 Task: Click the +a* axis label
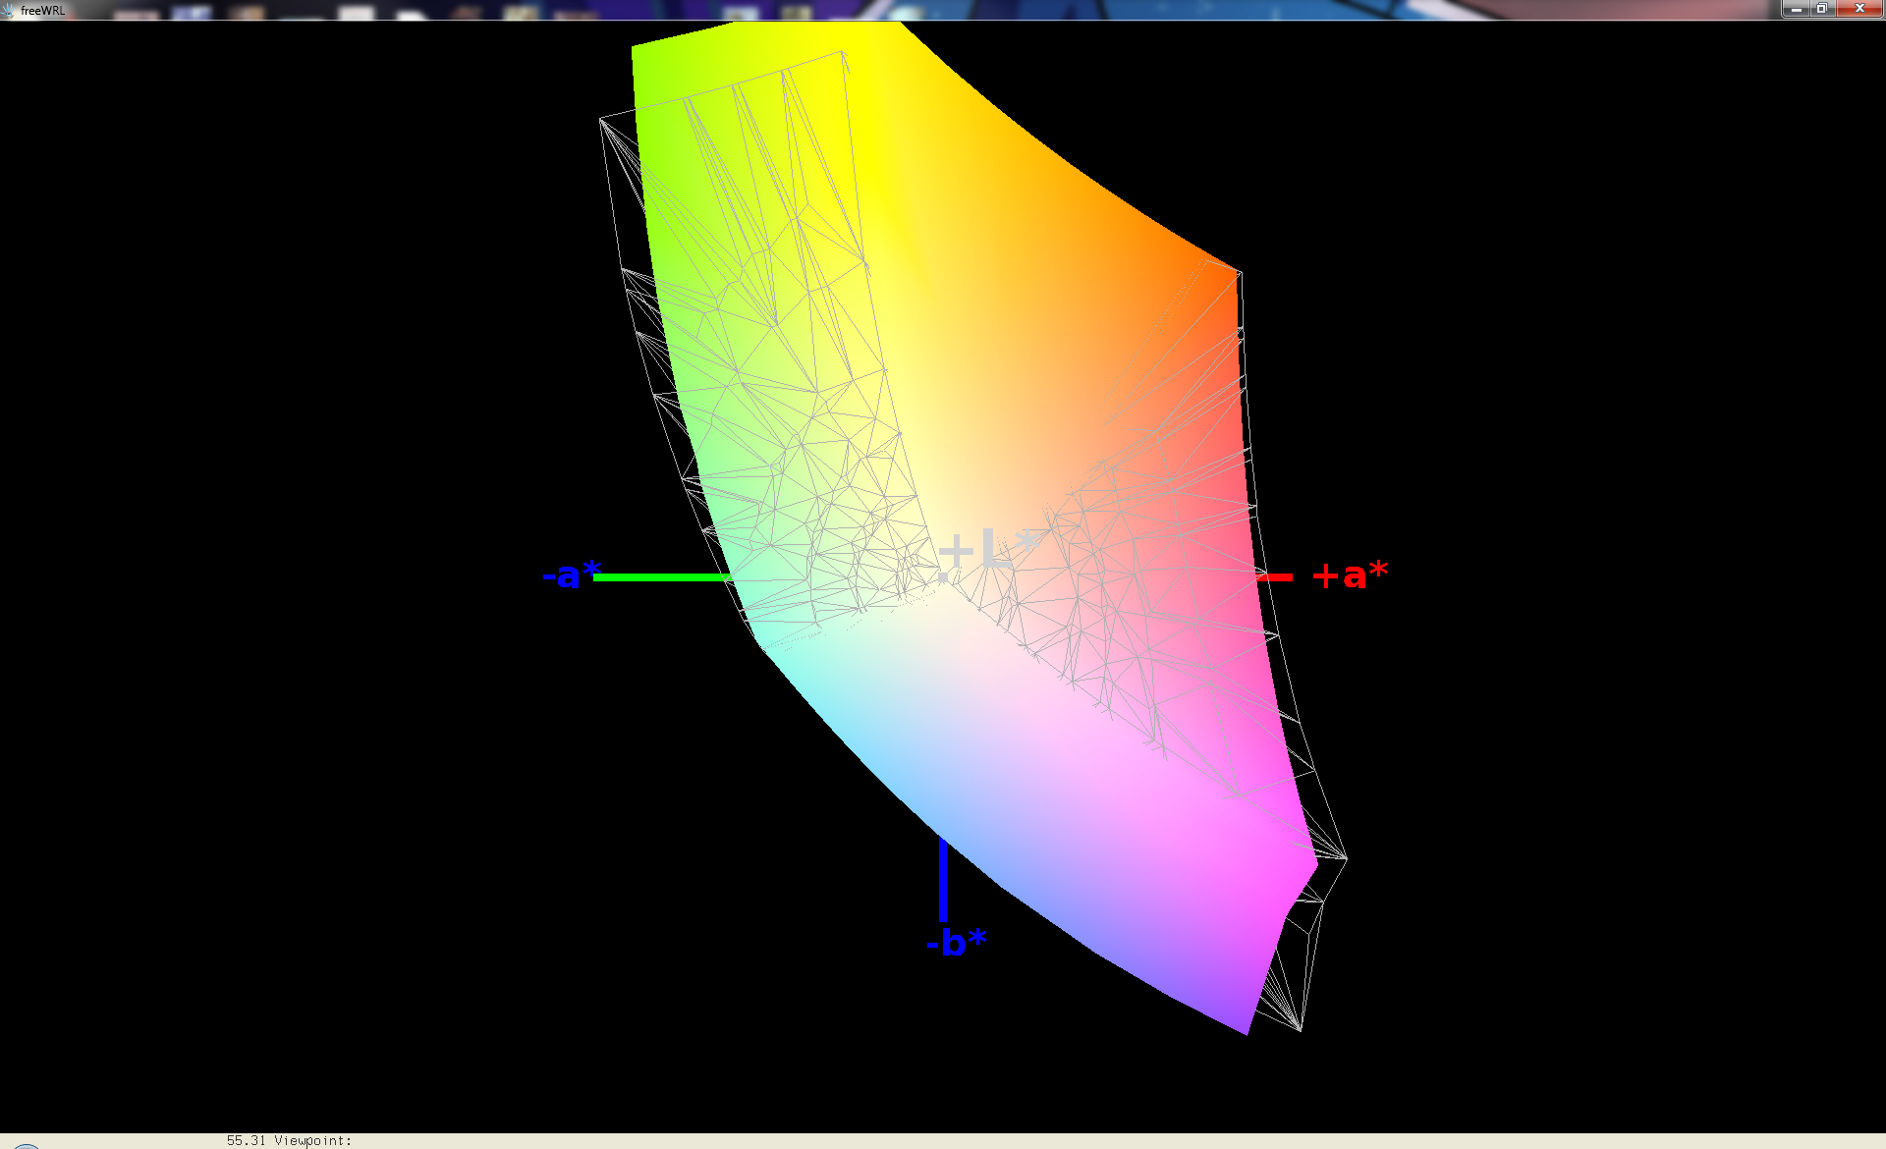[1351, 574]
